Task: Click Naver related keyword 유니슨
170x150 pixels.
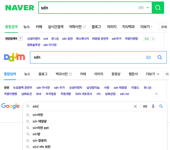Action: tap(55, 38)
